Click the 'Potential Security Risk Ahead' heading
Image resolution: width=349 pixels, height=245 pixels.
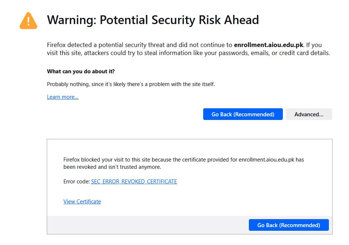tap(179, 20)
